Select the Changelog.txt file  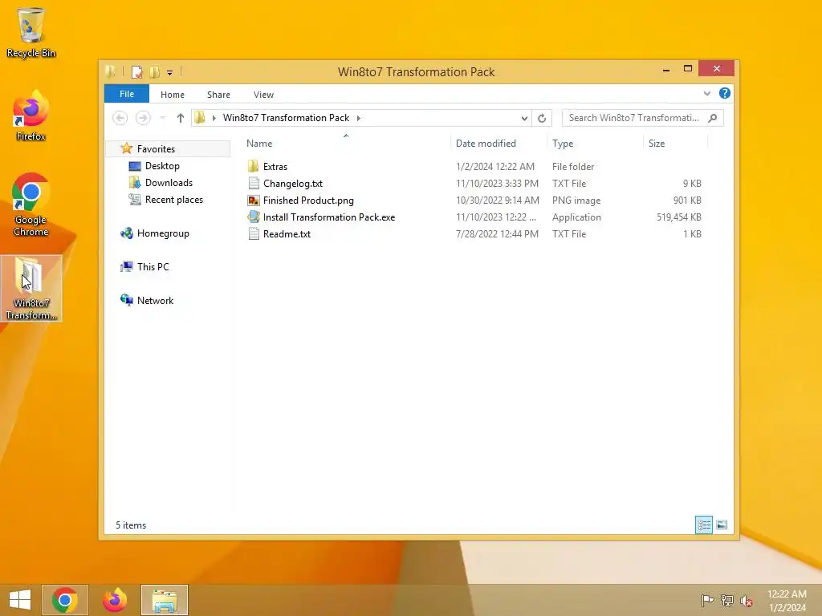[292, 184]
